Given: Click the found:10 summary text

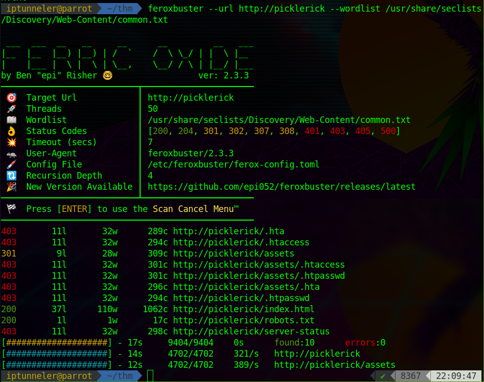Looking at the screenshot, I should point(294,343).
